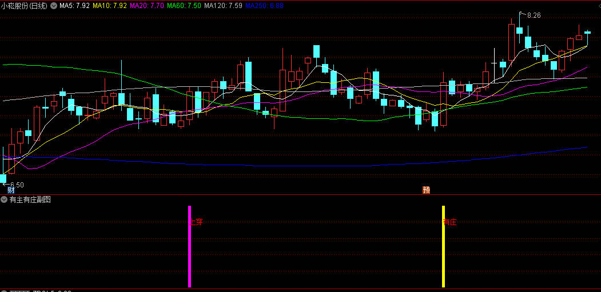Screen dimensions: 601x292
Task: Collapse the 有主有庄副图 indicator panel arrow
Action: (4, 199)
